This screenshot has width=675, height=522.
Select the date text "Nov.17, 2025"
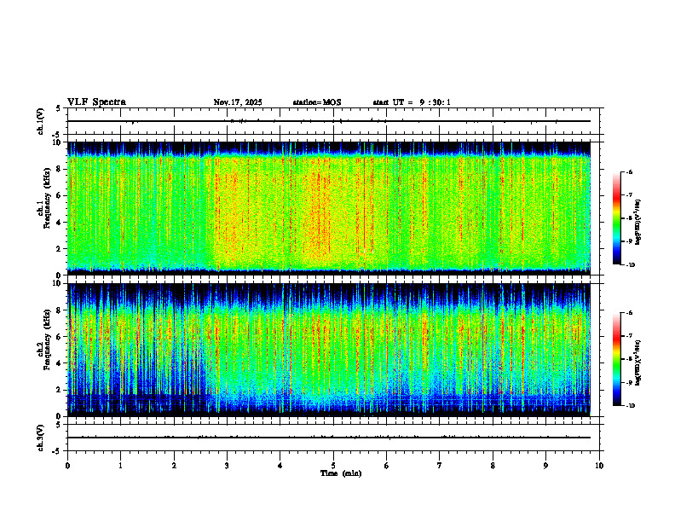[238, 102]
